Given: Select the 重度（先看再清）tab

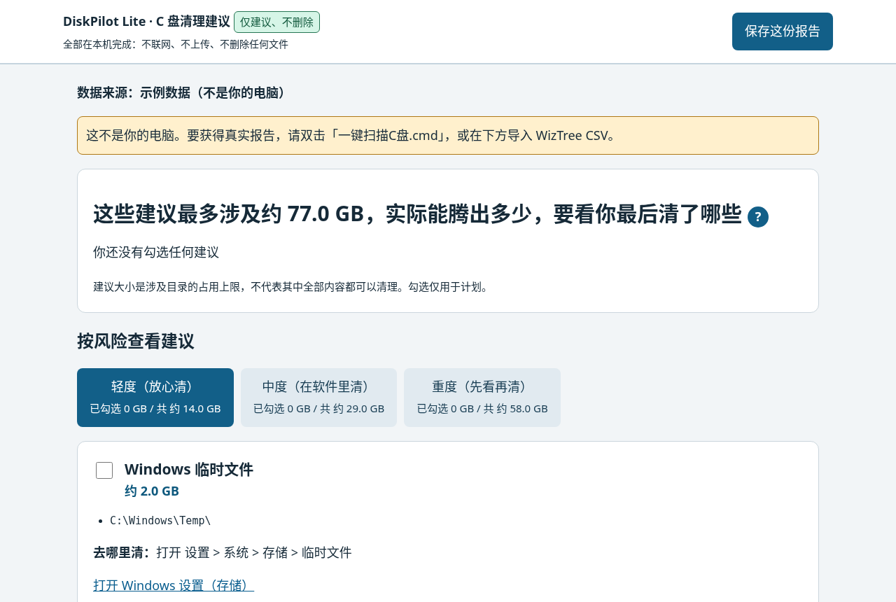Looking at the screenshot, I should pos(482,398).
